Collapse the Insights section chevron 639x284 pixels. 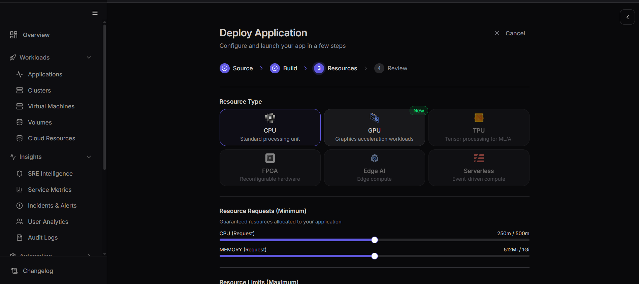[89, 157]
